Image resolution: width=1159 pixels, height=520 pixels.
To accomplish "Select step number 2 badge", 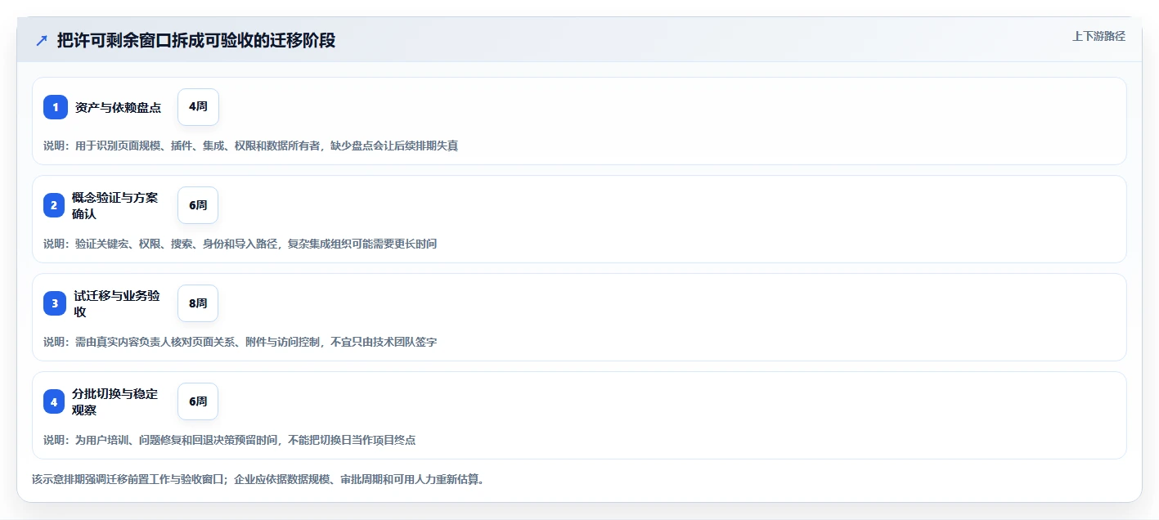I will (x=54, y=205).
